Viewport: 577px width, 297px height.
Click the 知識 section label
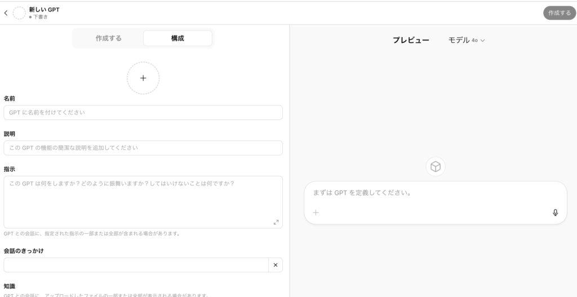point(9,286)
